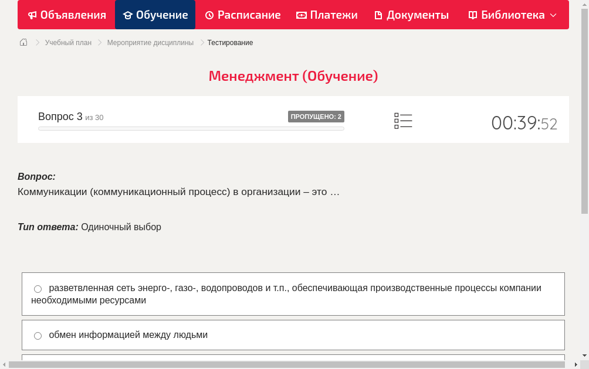The width and height of the screenshot is (589, 369).
Task: Switch to the Платежи section
Action: coord(327,15)
